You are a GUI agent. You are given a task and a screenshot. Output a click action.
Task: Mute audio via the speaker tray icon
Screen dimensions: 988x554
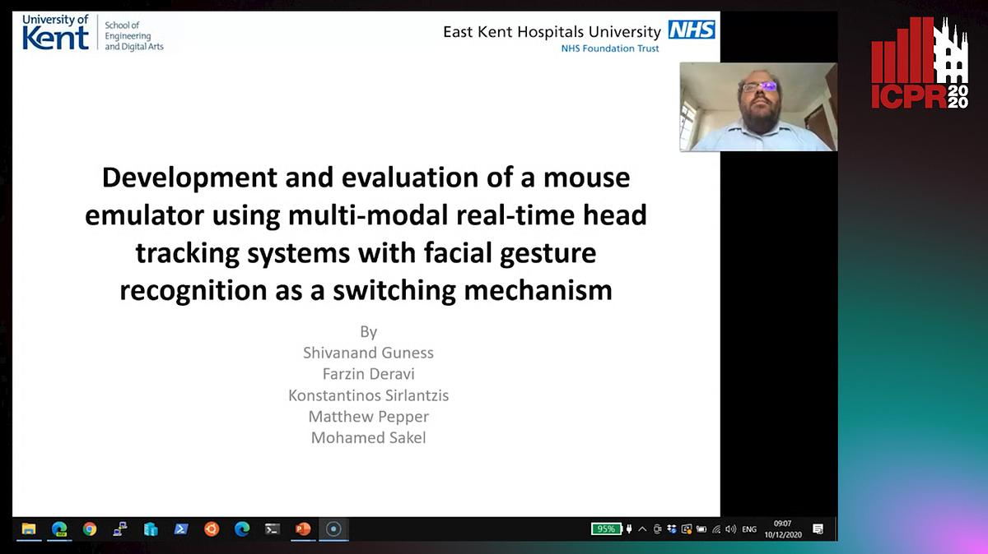[730, 529]
